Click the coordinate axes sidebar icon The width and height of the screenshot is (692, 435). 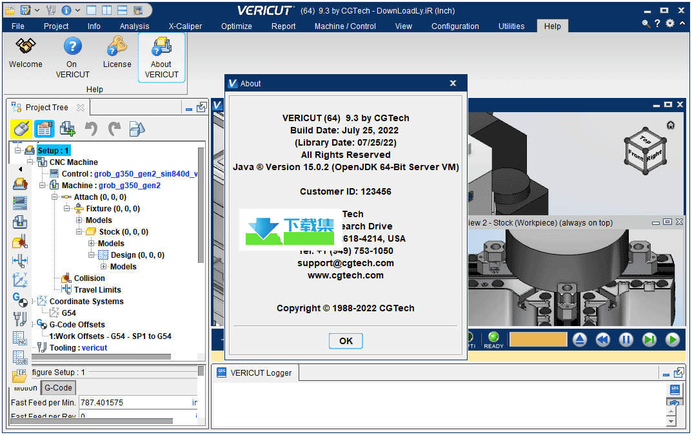point(20,280)
